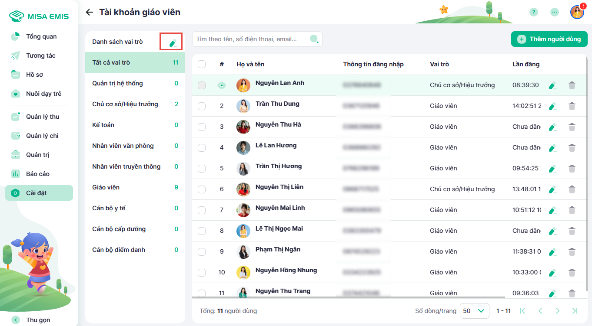Delete Nguyễn Thu Hà using trash icon

coord(572,127)
